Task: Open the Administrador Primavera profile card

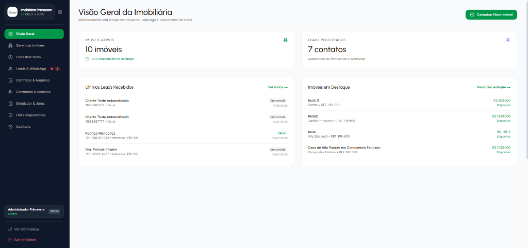Action: [x=34, y=211]
